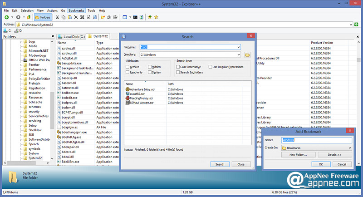
Task: Click the Details >> button
Action: 334,155
